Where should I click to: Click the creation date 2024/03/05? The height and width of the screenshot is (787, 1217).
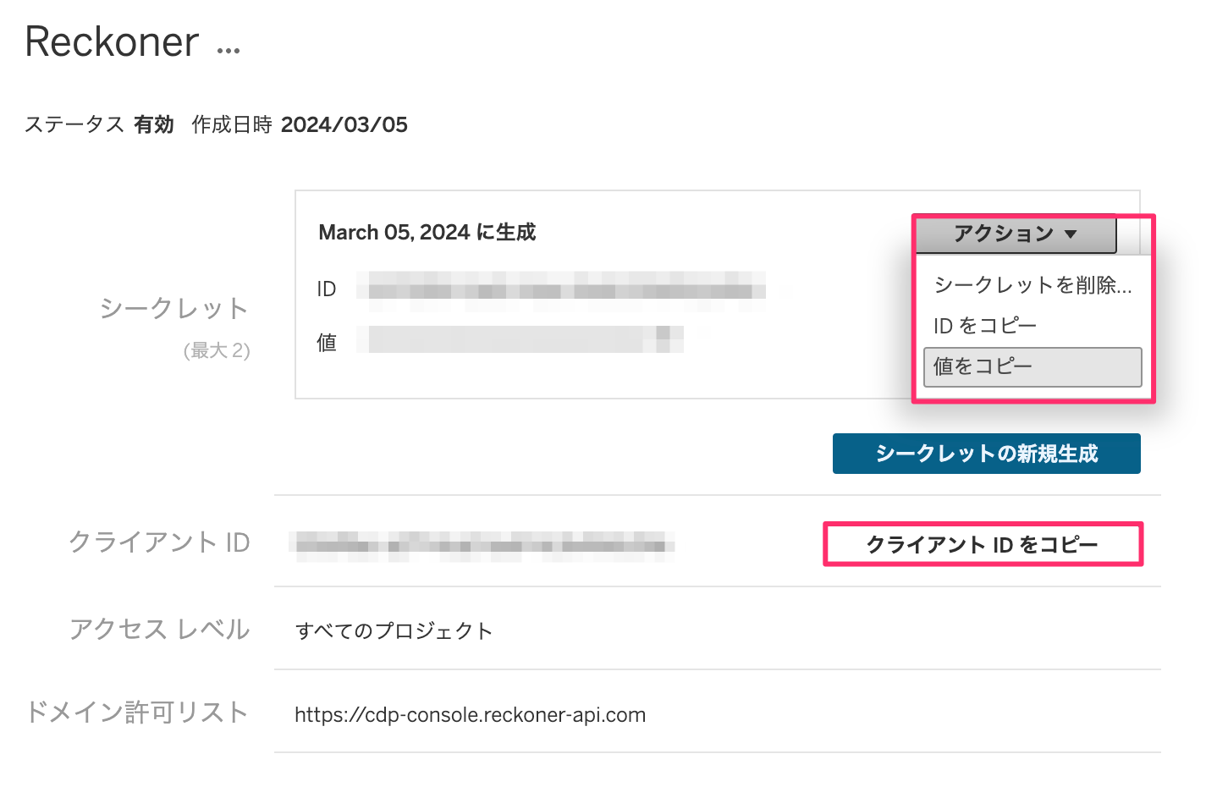pyautogui.click(x=346, y=124)
